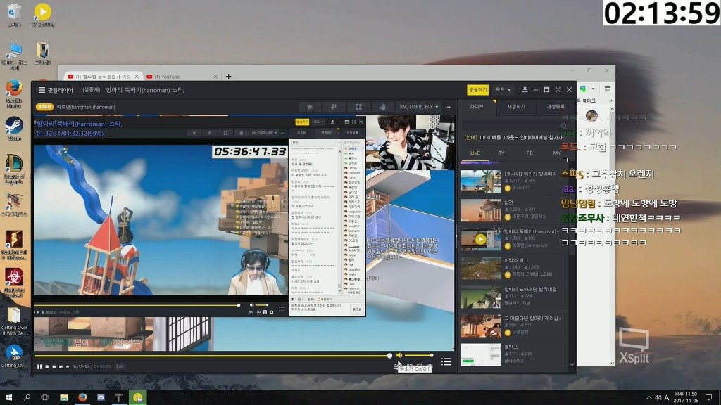721x405 pixels.
Task: Skip to next track
Action: click(61, 366)
